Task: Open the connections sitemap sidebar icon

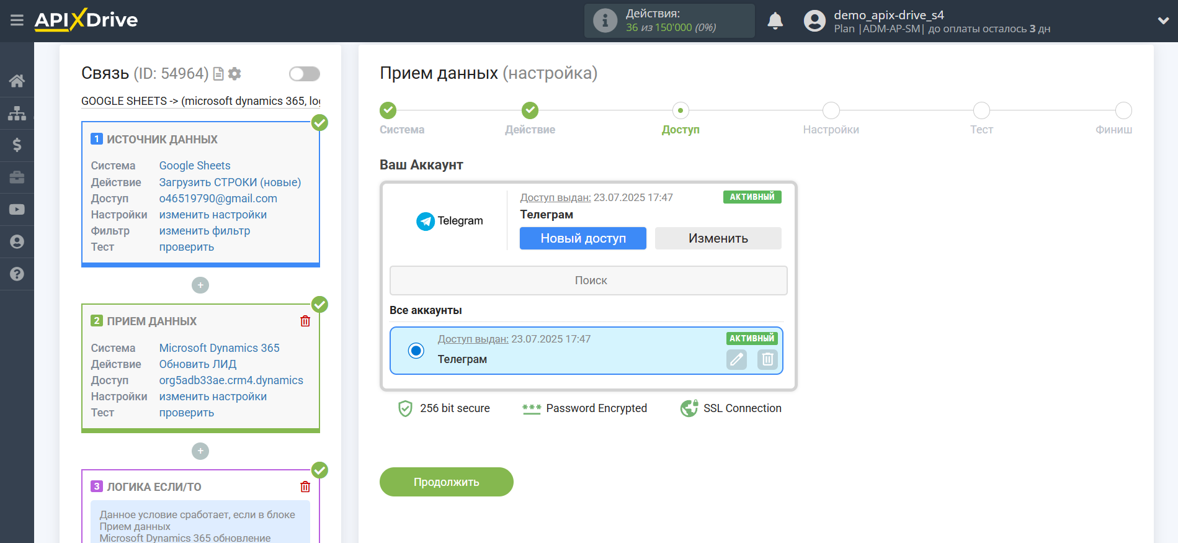Action: pyautogui.click(x=17, y=113)
